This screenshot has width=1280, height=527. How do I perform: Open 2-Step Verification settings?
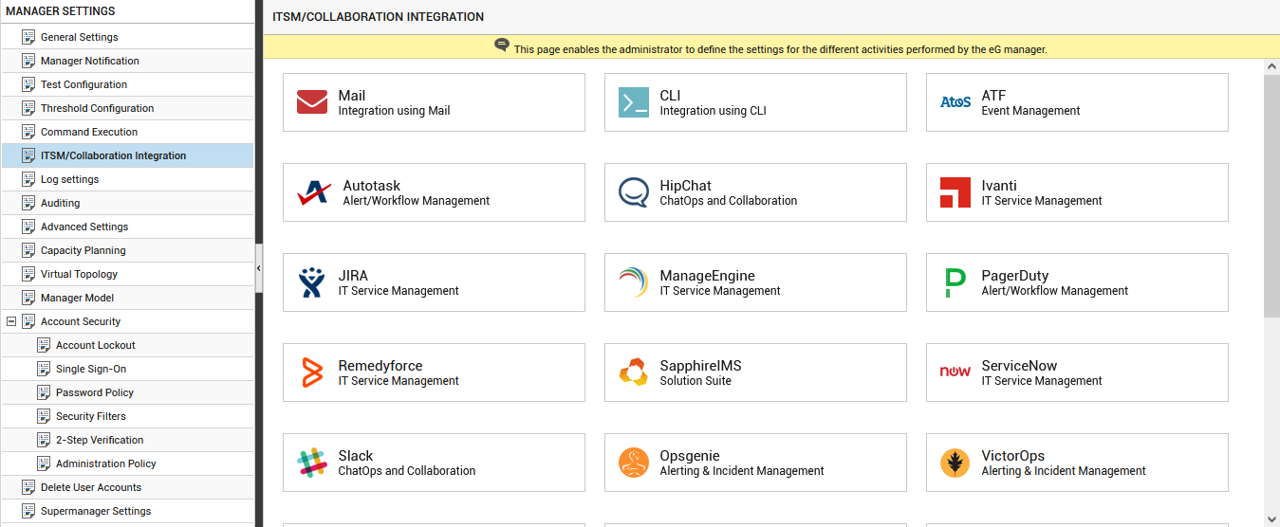tap(100, 440)
